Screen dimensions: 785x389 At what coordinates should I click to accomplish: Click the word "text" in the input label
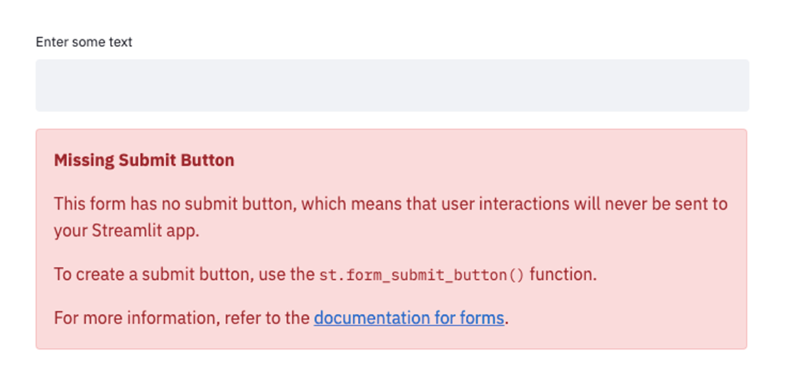coord(120,42)
